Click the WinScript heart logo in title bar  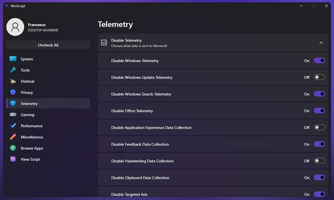(x=7, y=6)
